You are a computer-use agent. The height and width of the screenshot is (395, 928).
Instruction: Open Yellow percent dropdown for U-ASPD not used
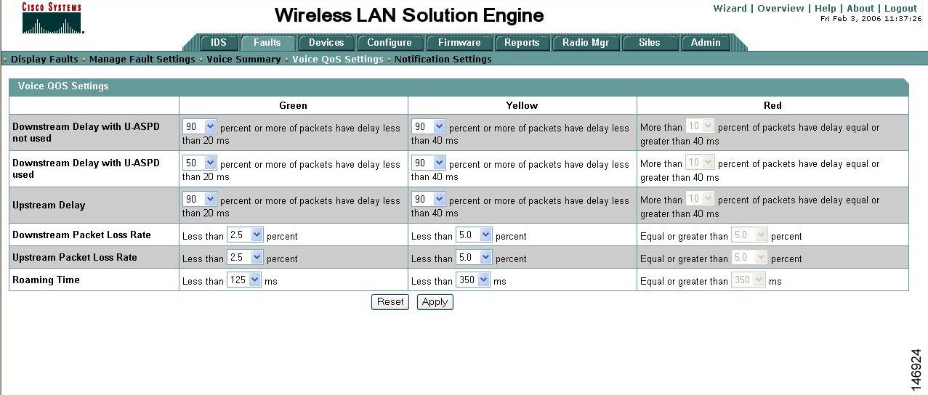coord(429,126)
